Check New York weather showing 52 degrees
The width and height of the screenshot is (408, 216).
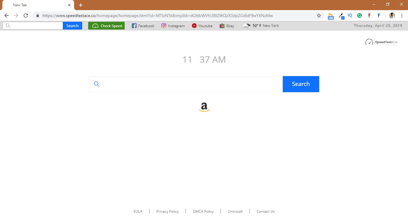click(x=261, y=26)
